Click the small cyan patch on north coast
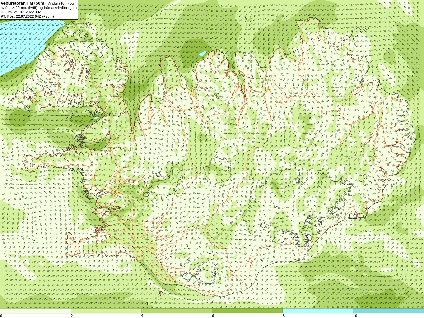 [x=203, y=53]
